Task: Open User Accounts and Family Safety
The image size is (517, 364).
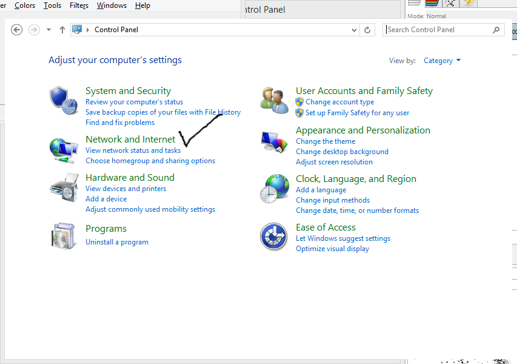Action: pos(364,91)
